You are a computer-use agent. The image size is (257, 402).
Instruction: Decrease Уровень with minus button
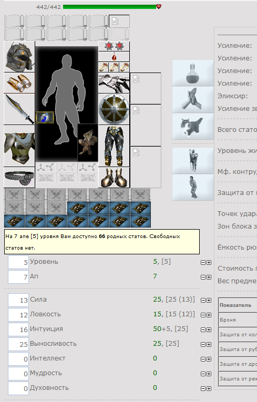coord(203,263)
